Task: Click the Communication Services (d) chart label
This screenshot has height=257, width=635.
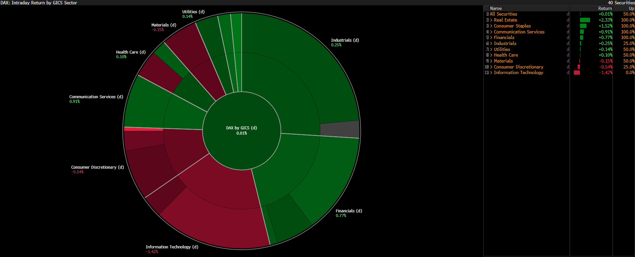Action: point(96,97)
